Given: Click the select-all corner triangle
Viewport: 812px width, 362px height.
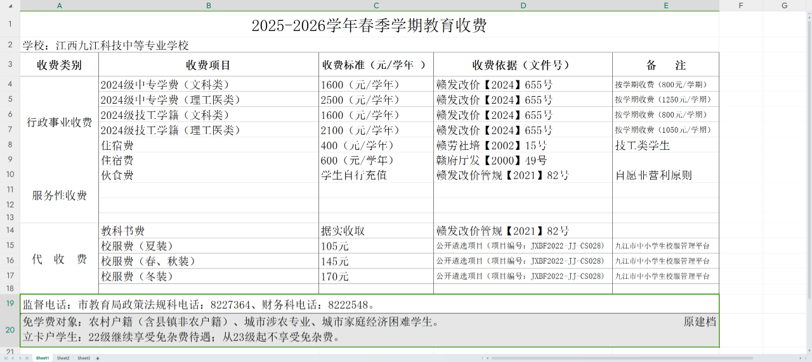Looking at the screenshot, I should click(x=10, y=6).
